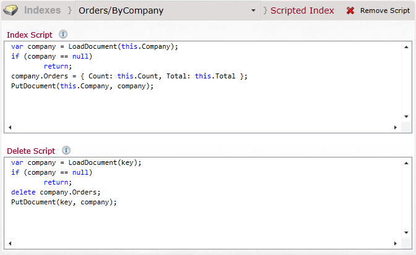
Task: Click the Delete Script scroll down arrow
Action: point(406,233)
